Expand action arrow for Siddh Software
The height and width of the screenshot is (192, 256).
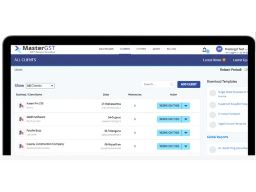(x=186, y=119)
